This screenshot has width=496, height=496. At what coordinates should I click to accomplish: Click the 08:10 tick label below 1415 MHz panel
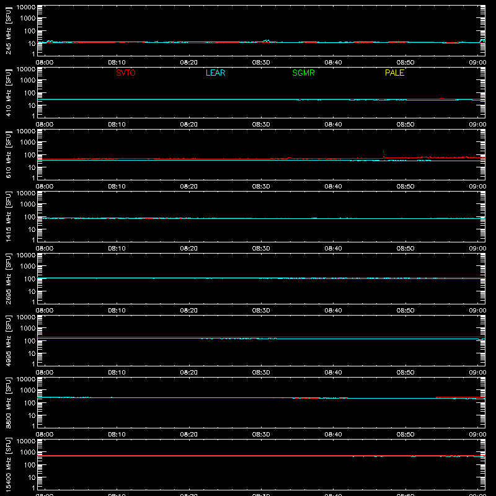pos(117,249)
